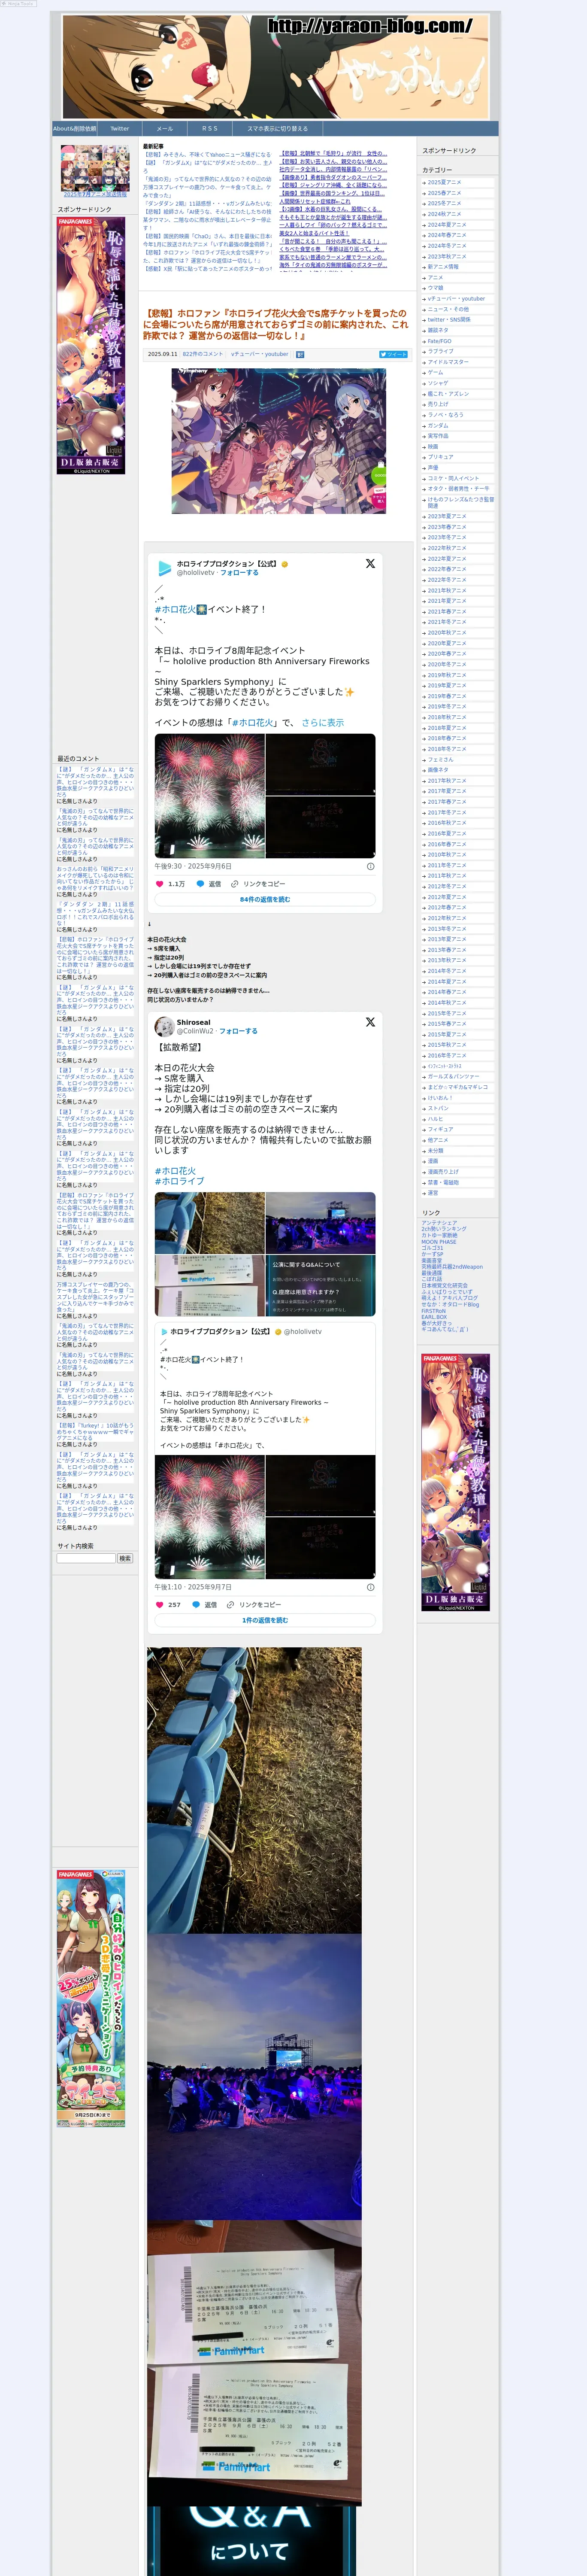Click the Hatena bookmark B! icon
The width and height of the screenshot is (587, 2576).
(300, 354)
